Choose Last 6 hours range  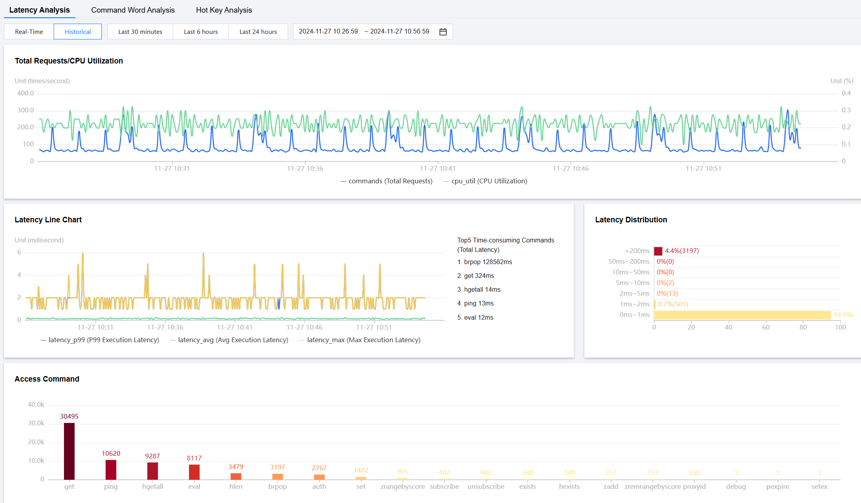201,32
